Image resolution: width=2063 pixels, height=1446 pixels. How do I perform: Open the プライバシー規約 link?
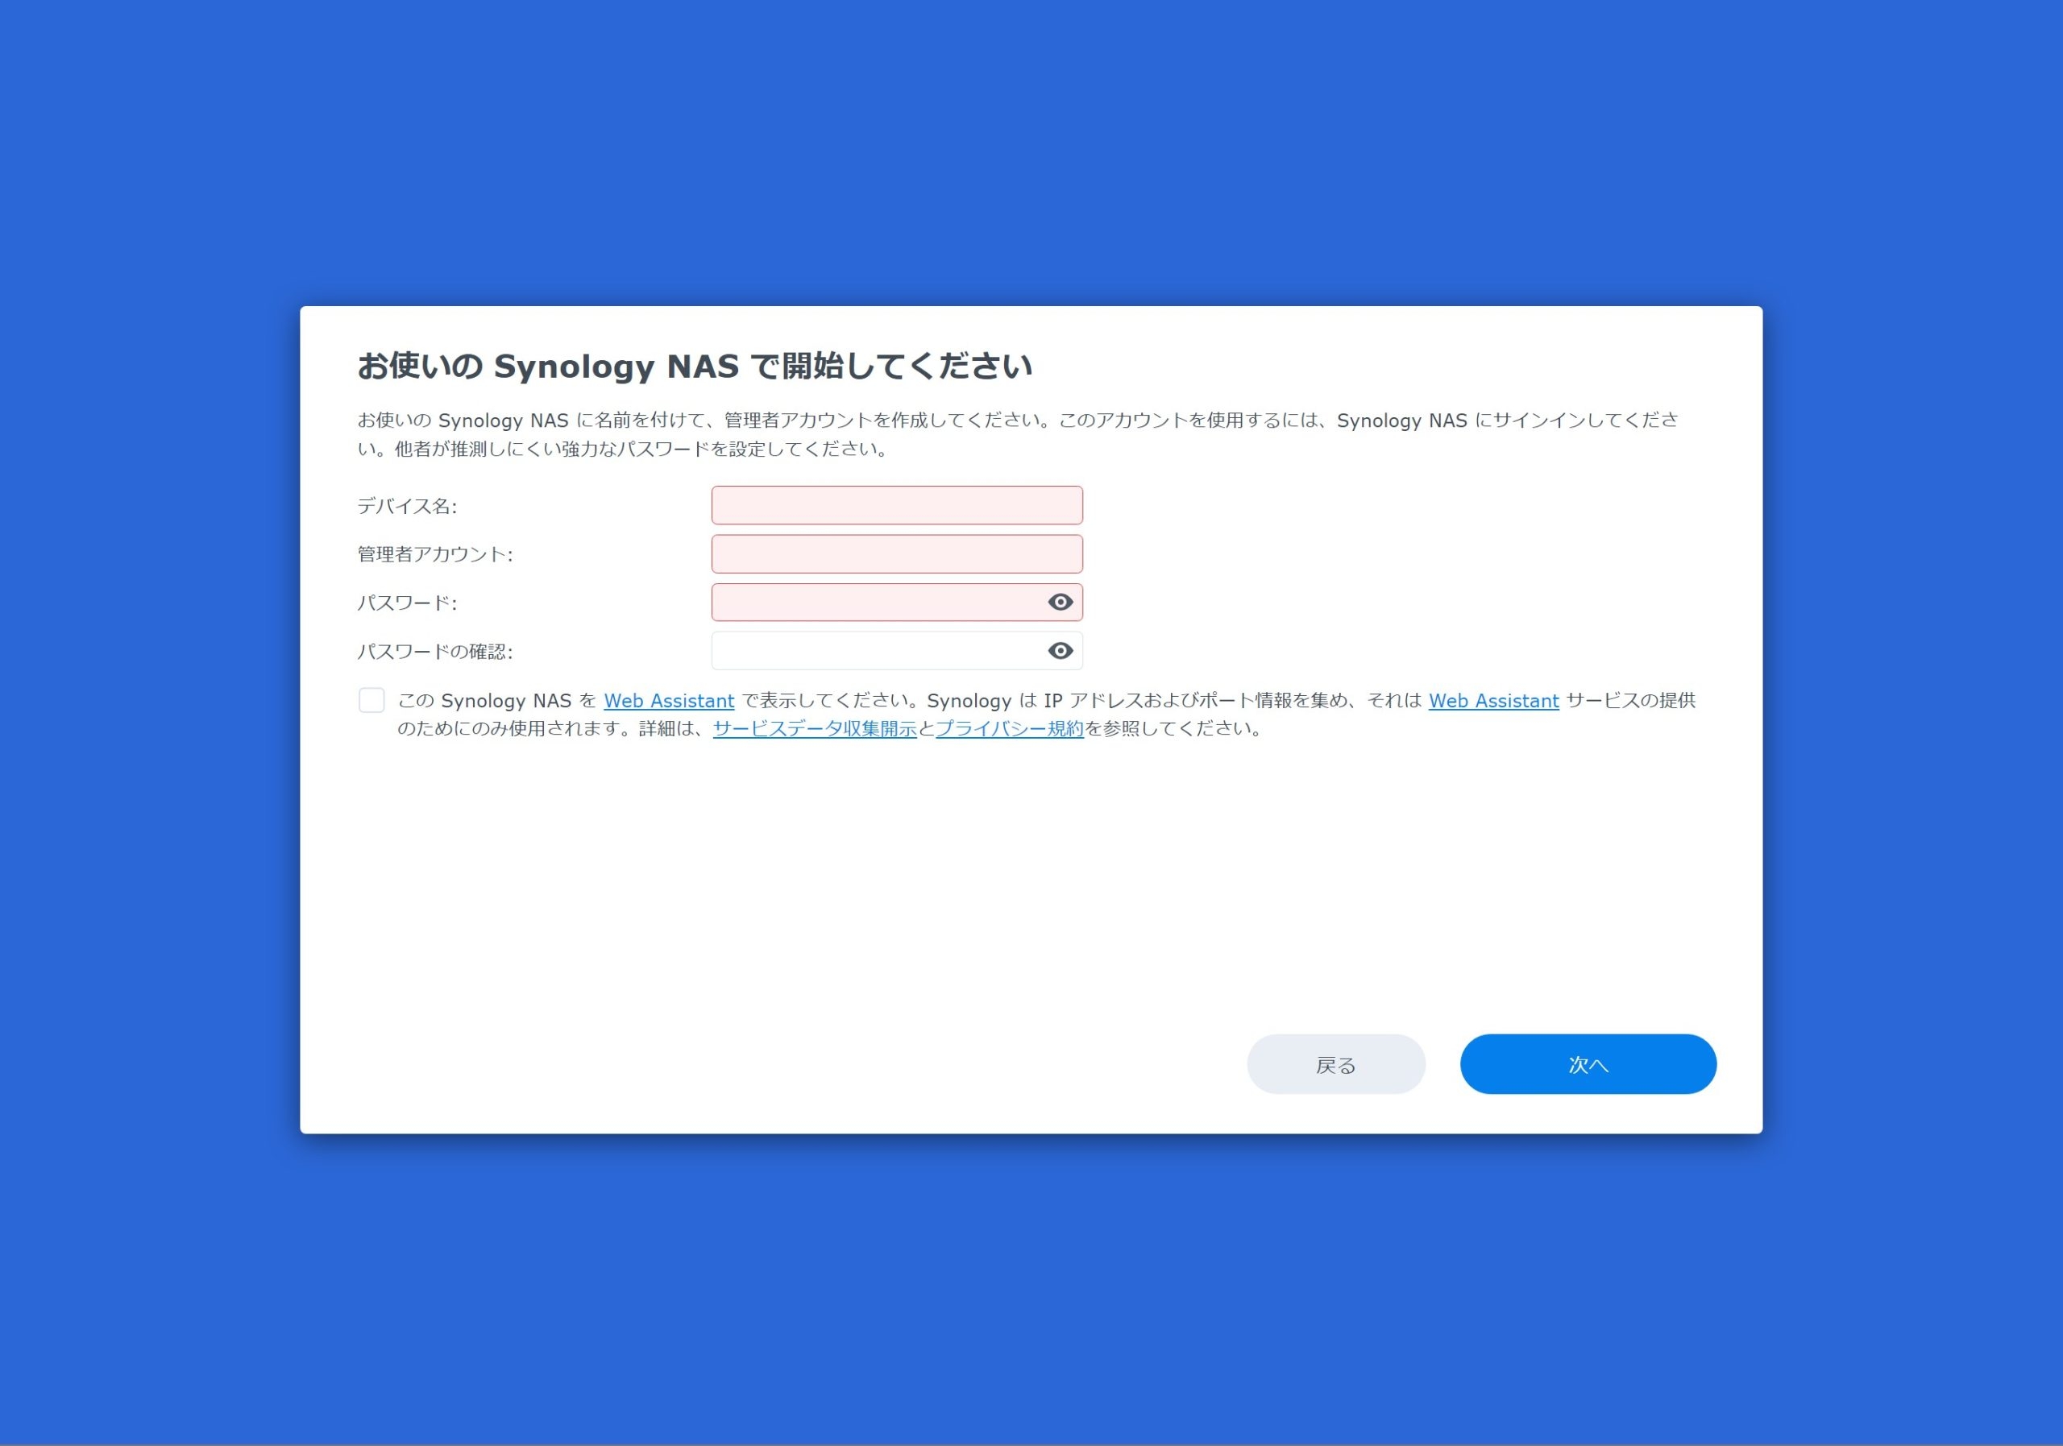tap(1009, 728)
